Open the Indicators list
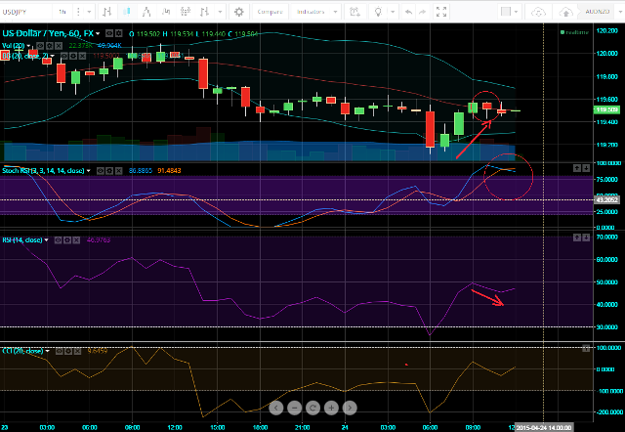 [311, 12]
